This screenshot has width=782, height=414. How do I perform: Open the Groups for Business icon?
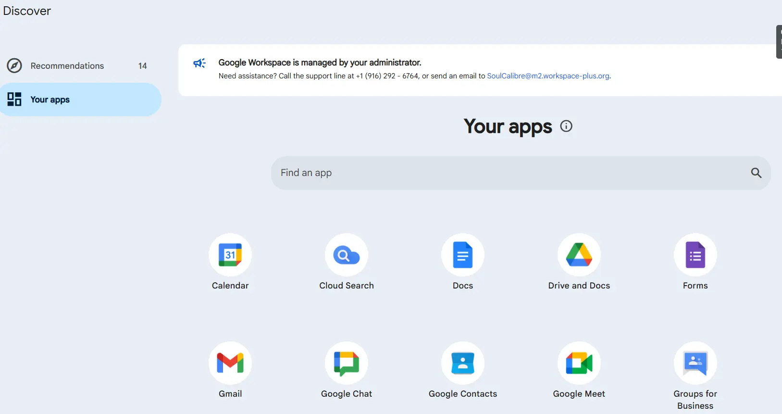pos(695,363)
